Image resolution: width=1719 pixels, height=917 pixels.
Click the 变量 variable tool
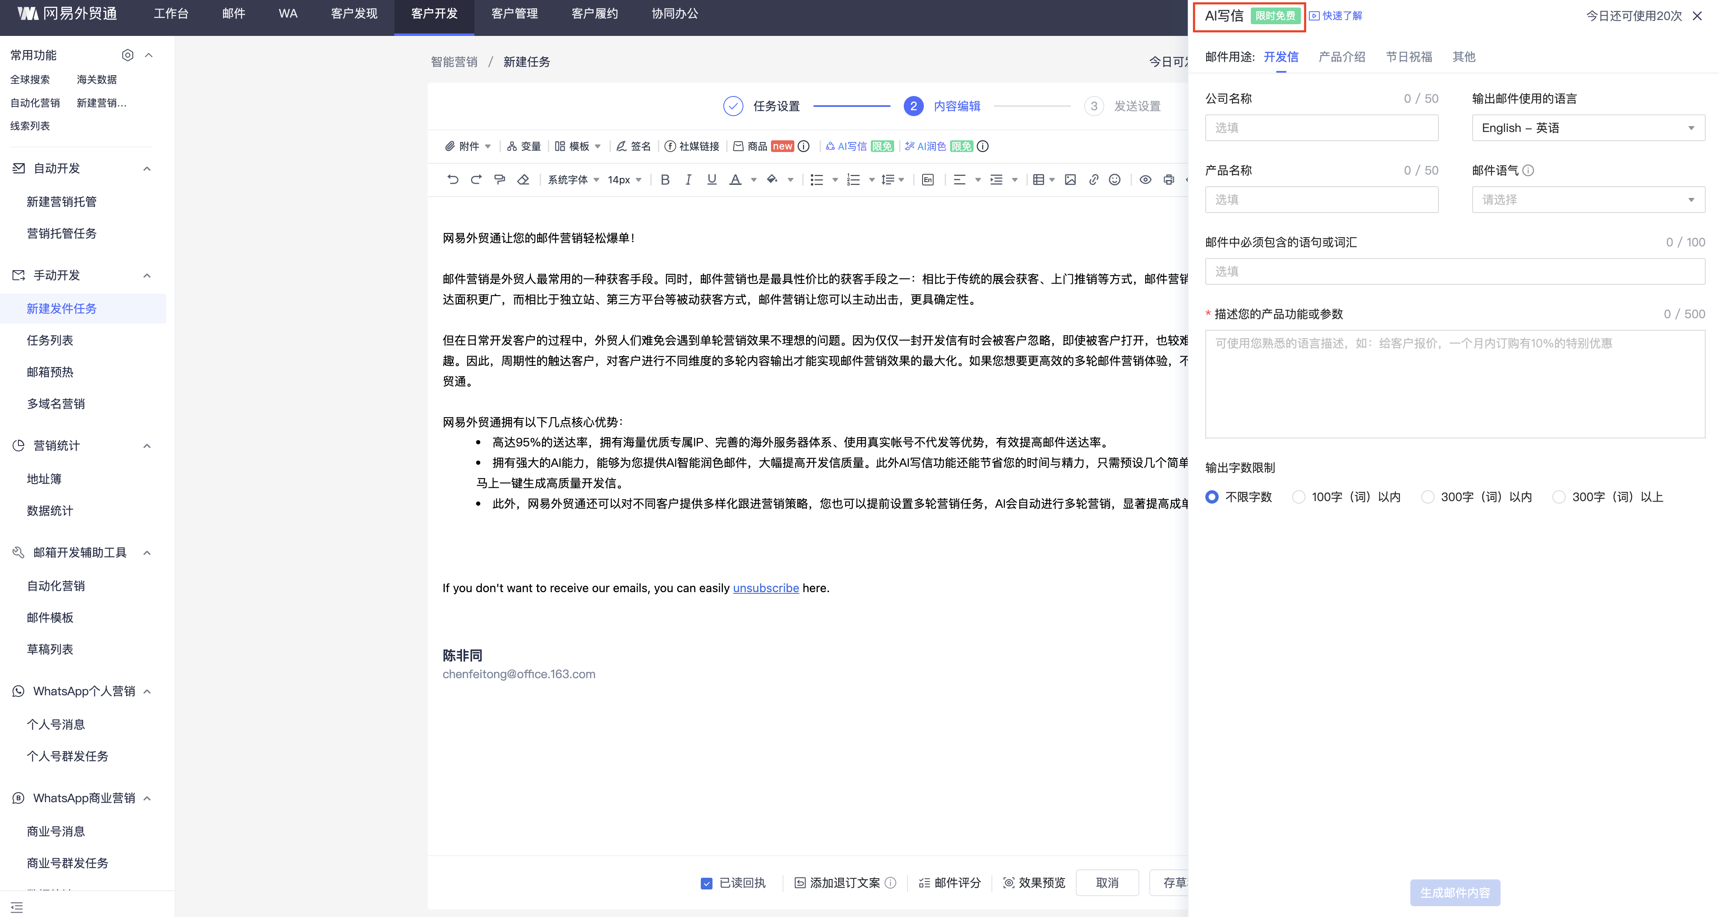pos(524,146)
